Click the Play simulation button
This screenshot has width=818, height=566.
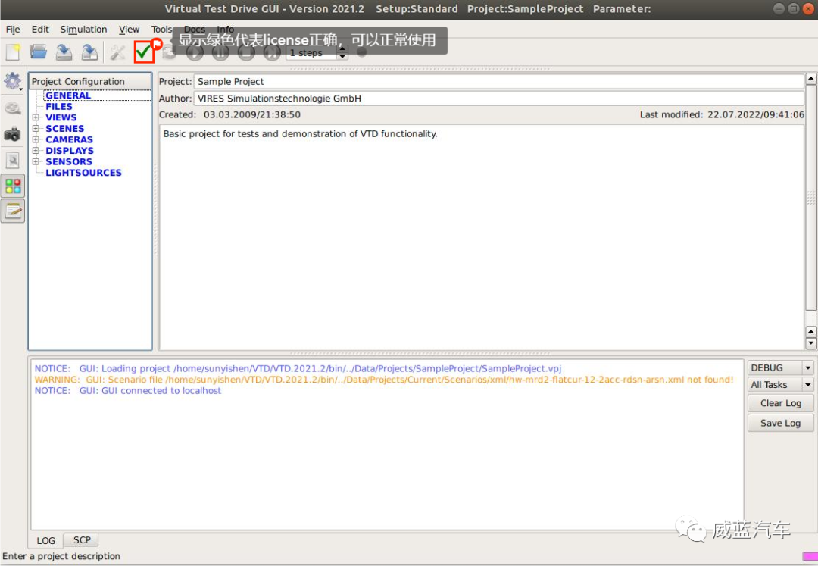click(195, 52)
